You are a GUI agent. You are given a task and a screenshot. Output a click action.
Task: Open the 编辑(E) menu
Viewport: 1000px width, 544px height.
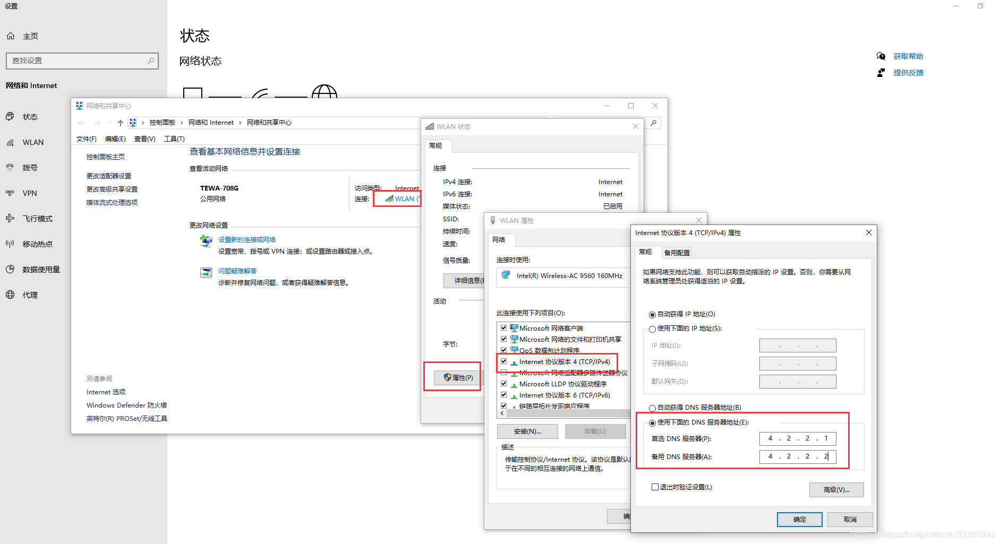[x=115, y=139]
